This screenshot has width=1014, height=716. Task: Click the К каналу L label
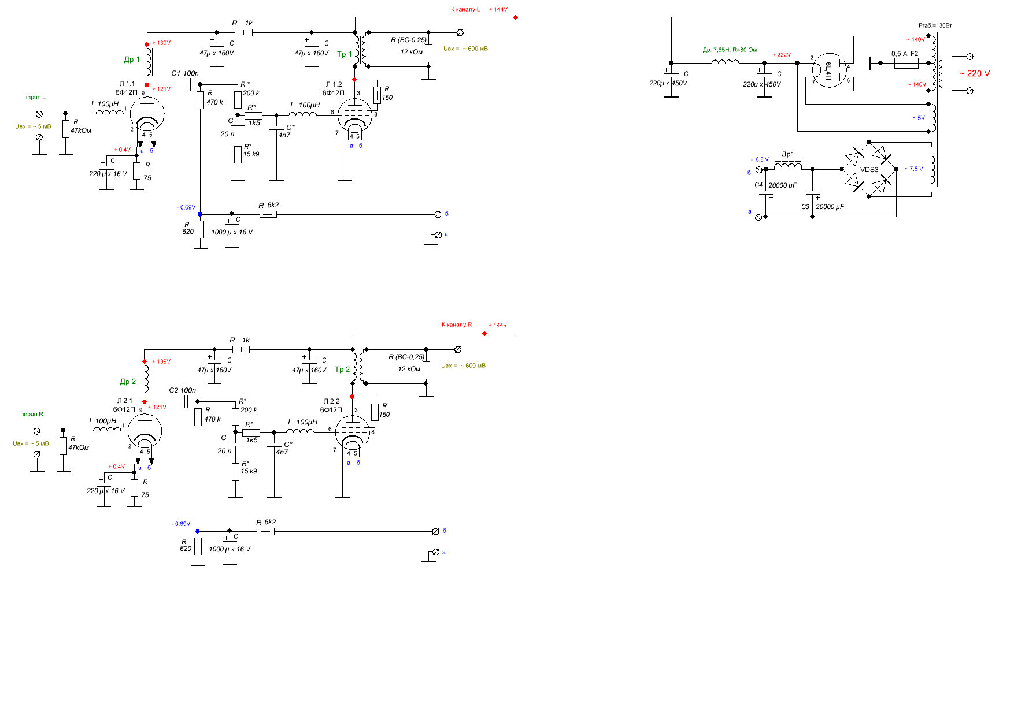(465, 9)
